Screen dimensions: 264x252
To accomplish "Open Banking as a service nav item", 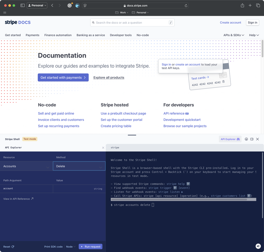I will pyautogui.click(x=91, y=35).
